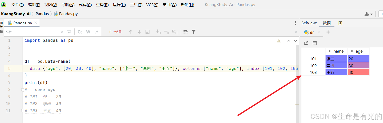
Task: Open the 重构(R) menu
Action: 102,5
